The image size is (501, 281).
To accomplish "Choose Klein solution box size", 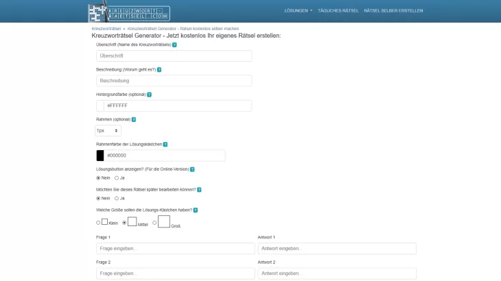I will tap(98, 223).
